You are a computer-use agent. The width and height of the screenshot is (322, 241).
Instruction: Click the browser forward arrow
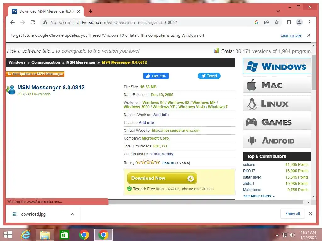pos(23,22)
